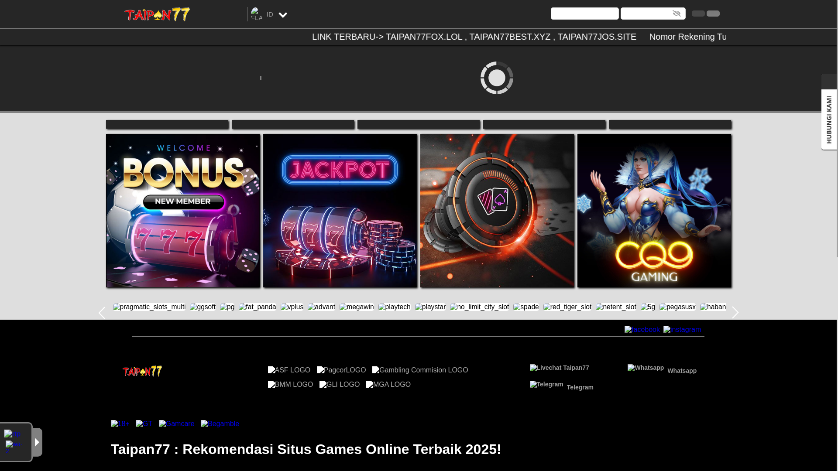Click the footer Taipan77 logo
The height and width of the screenshot is (471, 838).
pos(142,371)
